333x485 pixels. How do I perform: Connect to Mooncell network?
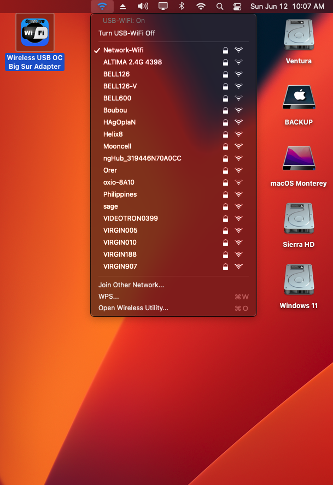pyautogui.click(x=173, y=146)
